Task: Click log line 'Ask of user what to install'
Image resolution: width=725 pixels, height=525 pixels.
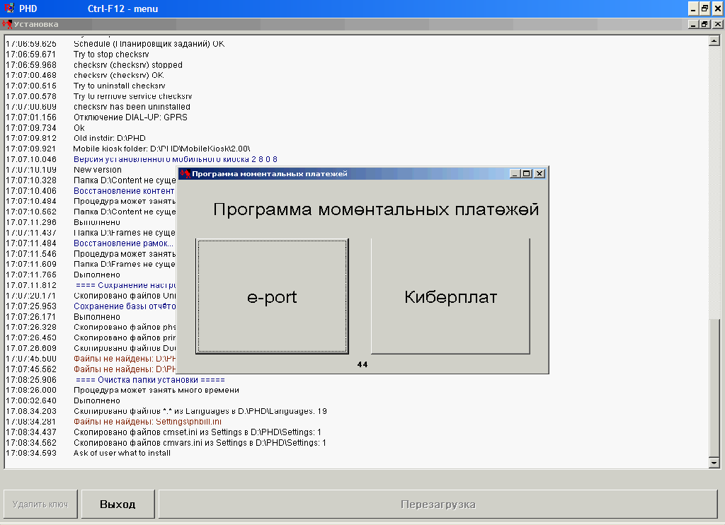Action: (x=122, y=454)
